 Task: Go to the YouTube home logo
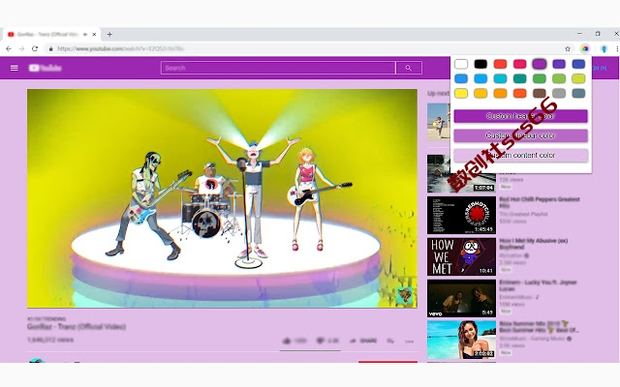coord(46,68)
